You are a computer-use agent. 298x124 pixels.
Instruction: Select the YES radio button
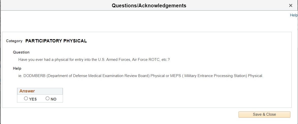coord(26,98)
